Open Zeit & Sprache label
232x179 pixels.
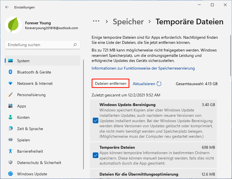click(30, 129)
